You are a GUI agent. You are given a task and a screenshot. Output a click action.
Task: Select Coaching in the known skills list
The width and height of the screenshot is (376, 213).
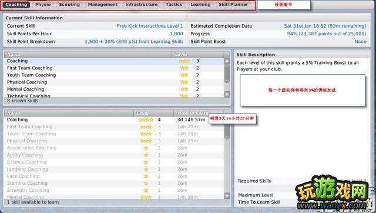tap(115, 61)
